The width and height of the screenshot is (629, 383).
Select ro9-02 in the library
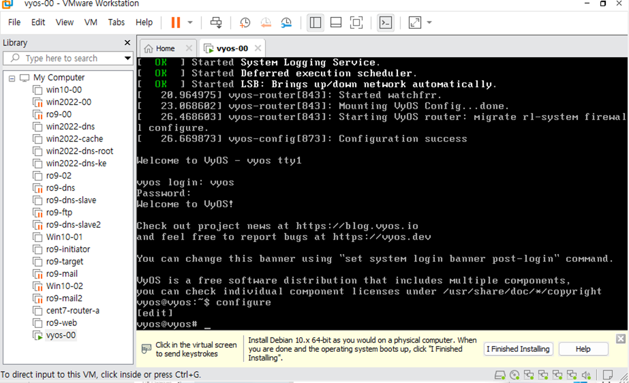(x=59, y=176)
